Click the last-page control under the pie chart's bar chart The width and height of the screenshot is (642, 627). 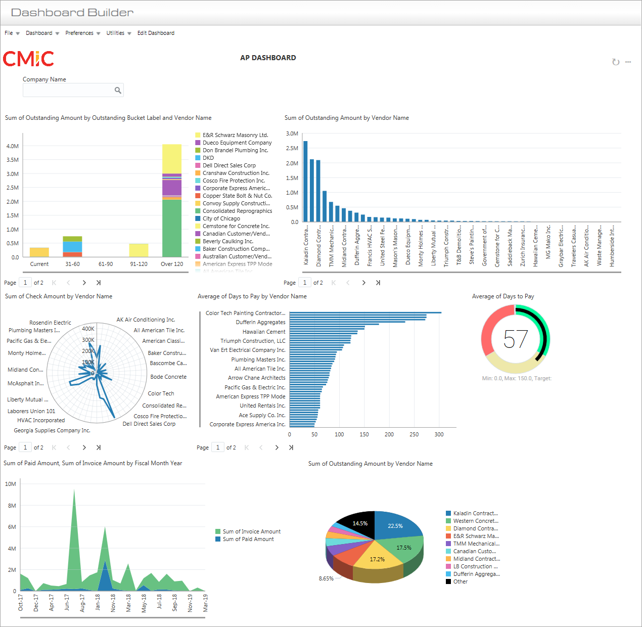(291, 447)
